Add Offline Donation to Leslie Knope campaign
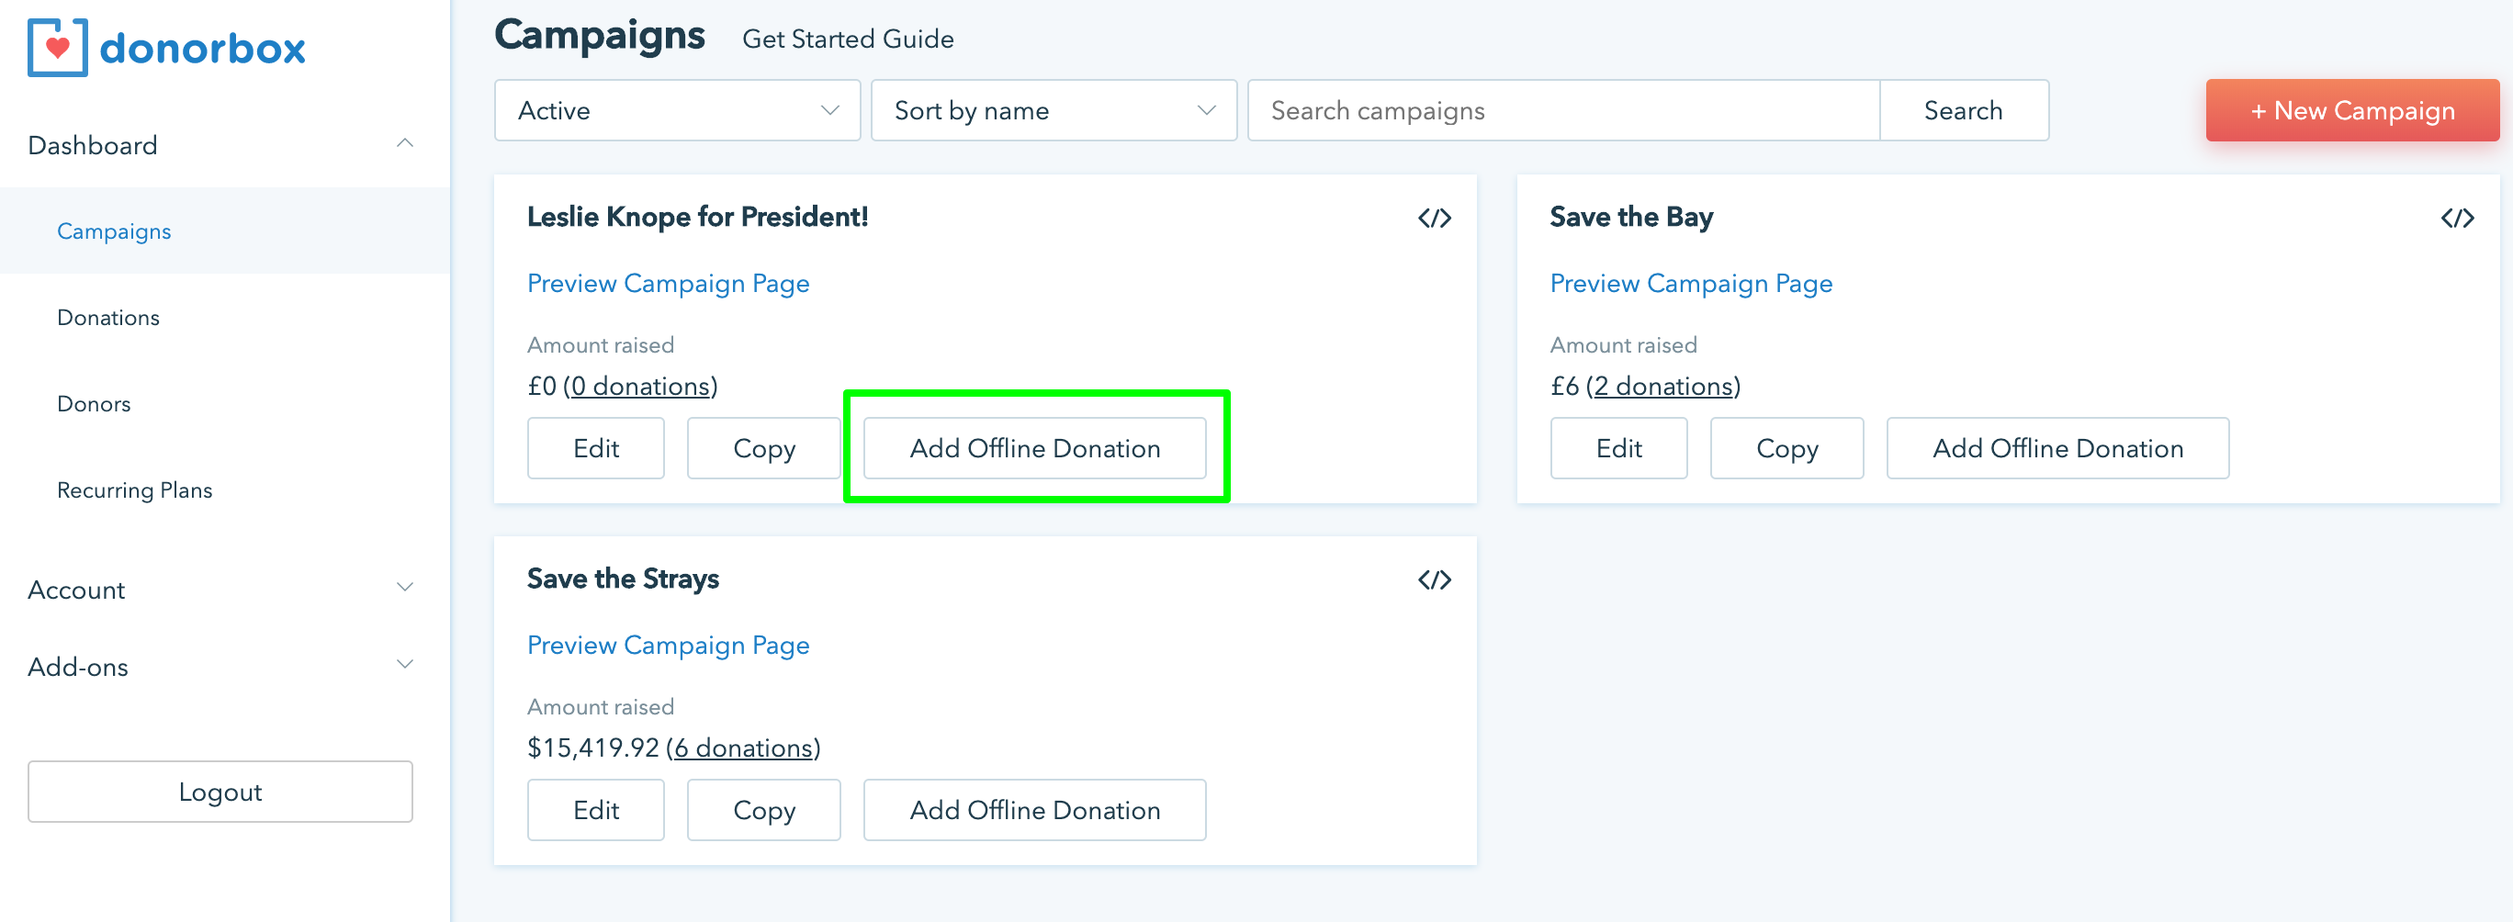 1034,448
